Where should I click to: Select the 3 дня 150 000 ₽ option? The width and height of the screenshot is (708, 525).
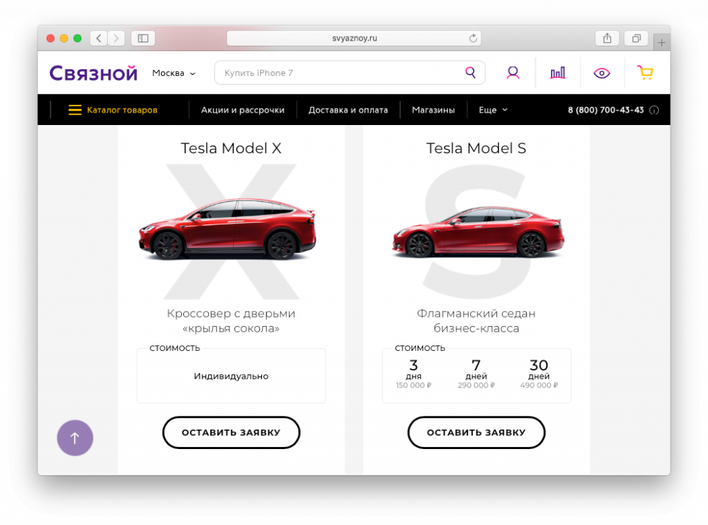coord(413,374)
